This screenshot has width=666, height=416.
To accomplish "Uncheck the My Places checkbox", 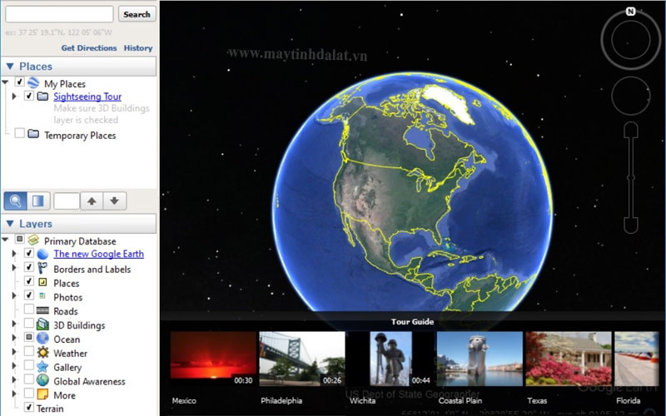I will (x=19, y=82).
